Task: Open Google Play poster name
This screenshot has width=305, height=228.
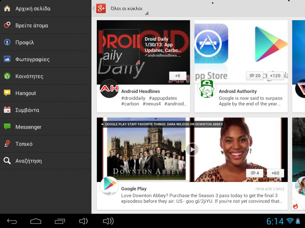Action: click(x=134, y=188)
